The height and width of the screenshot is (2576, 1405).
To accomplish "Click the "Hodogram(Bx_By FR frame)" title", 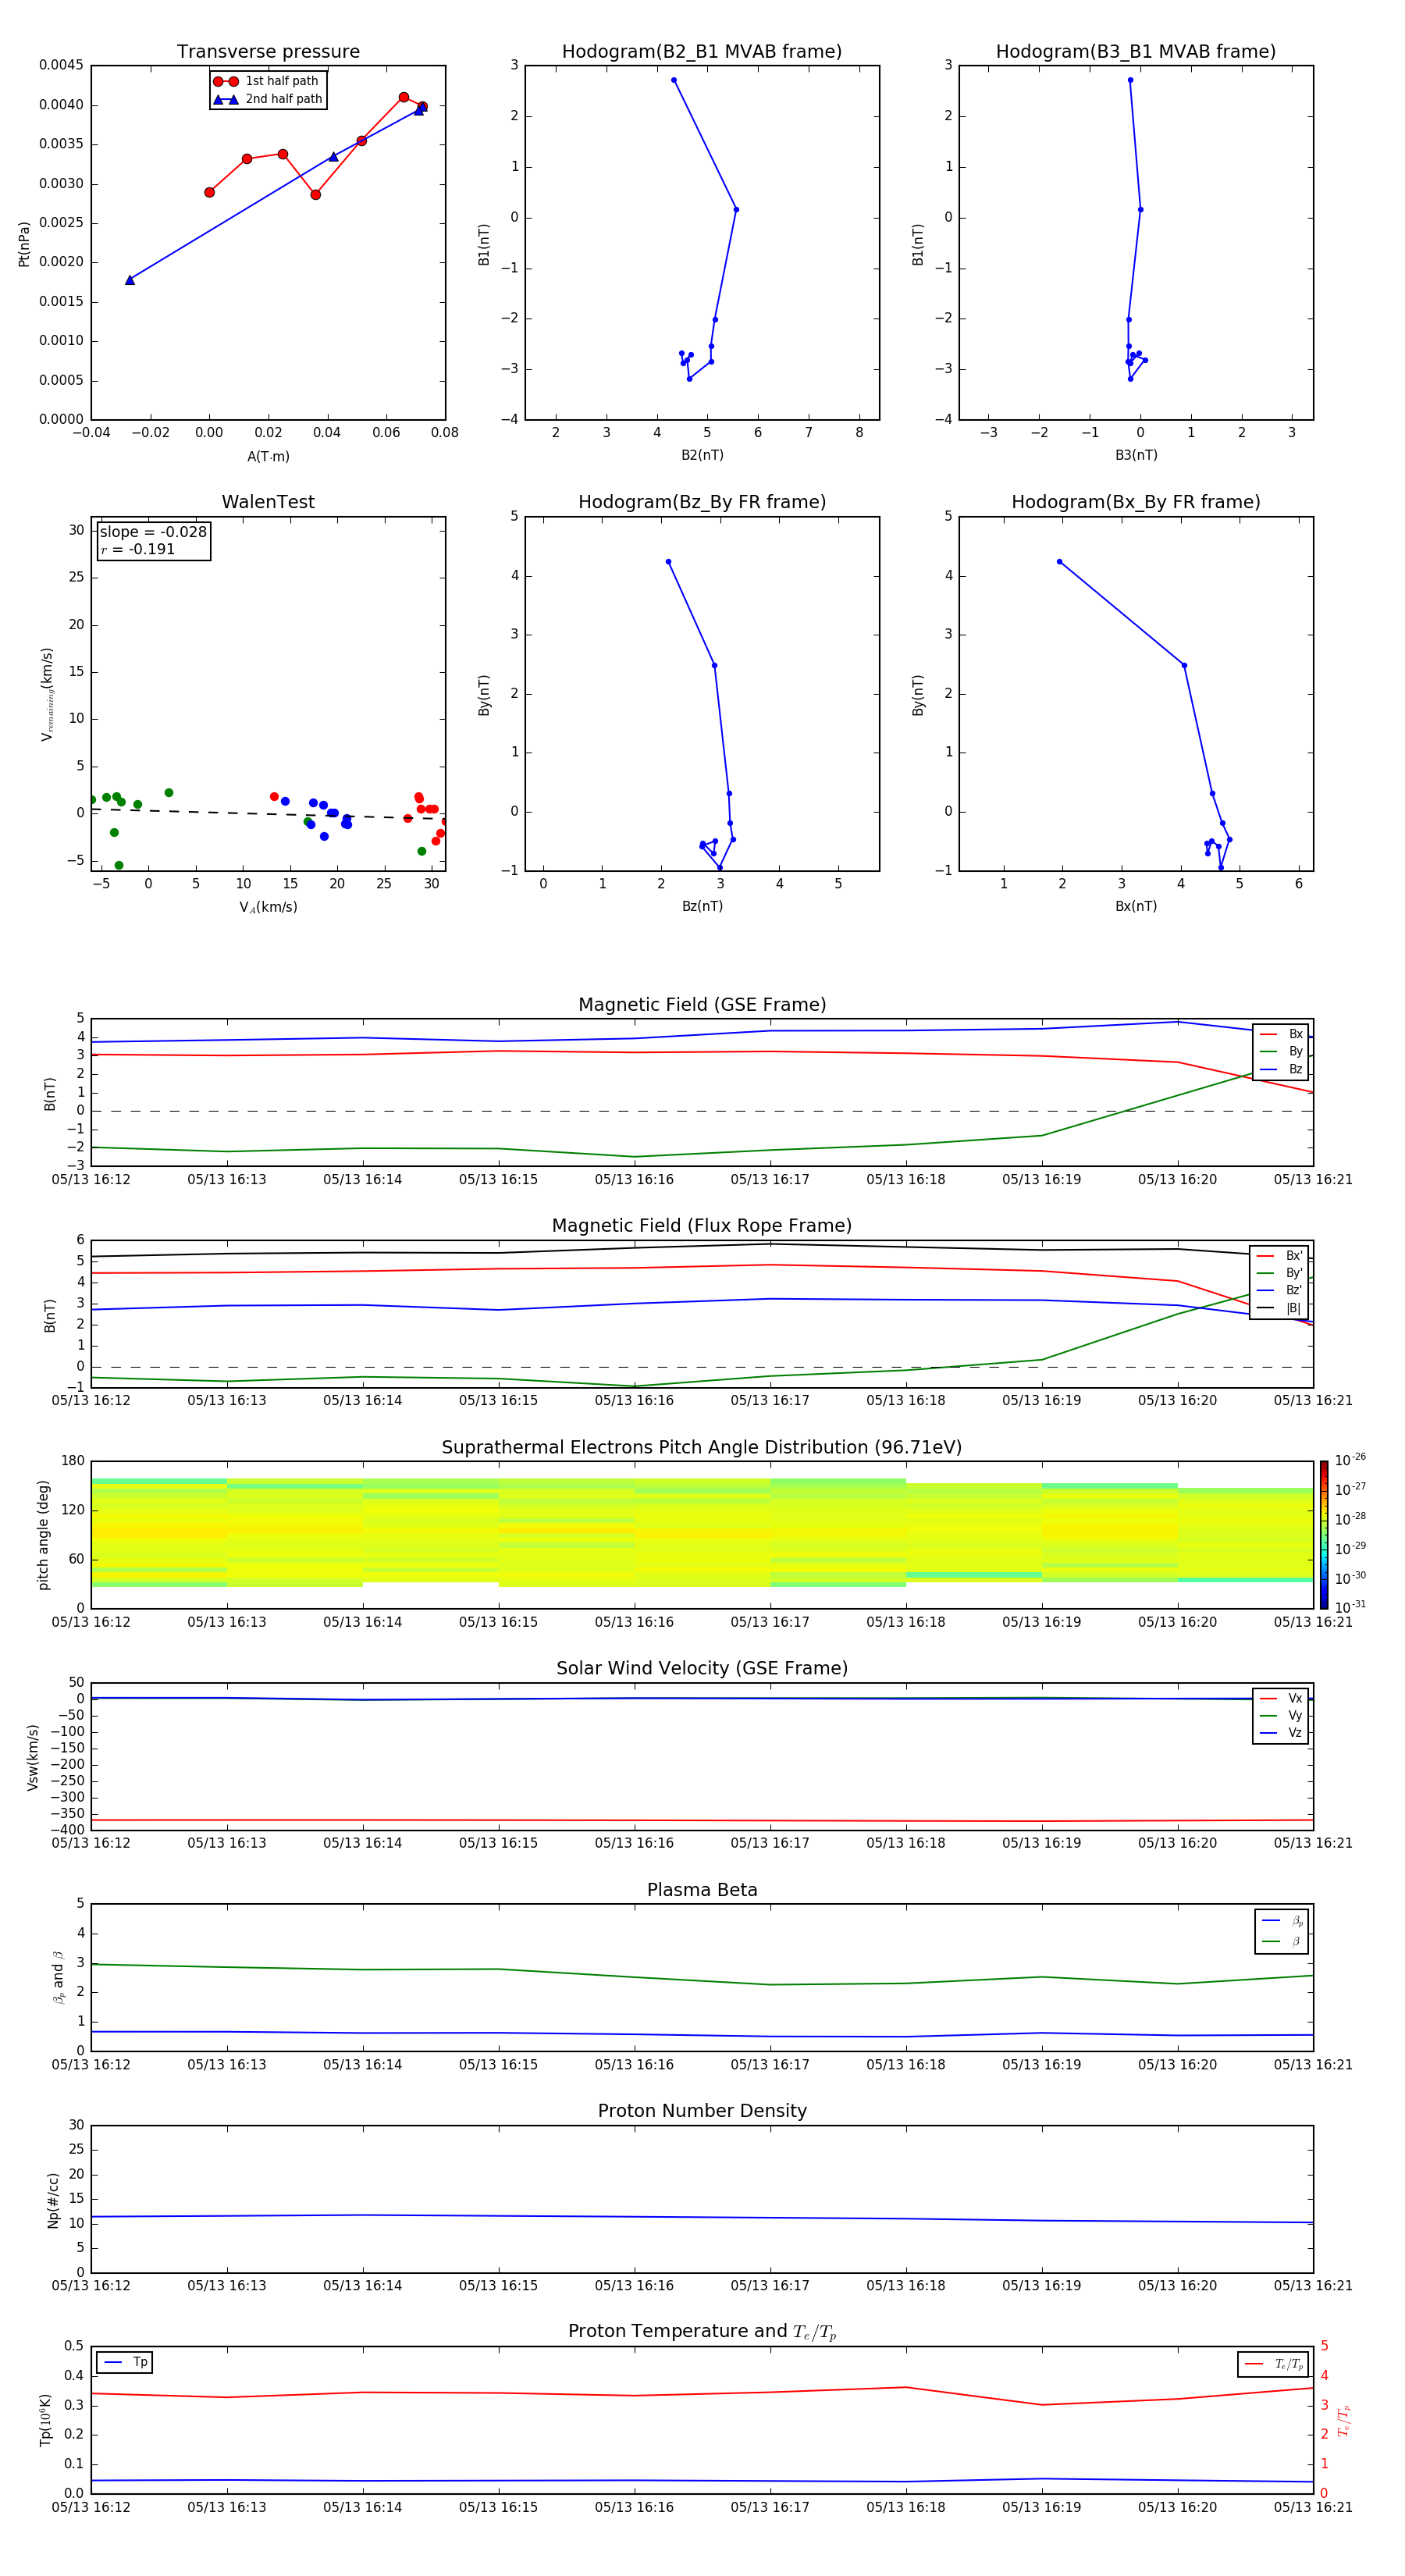I will tap(1136, 502).
